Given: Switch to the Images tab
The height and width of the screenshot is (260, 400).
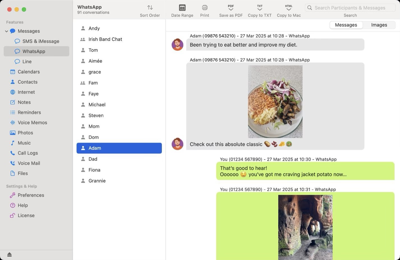Looking at the screenshot, I should [x=379, y=25].
